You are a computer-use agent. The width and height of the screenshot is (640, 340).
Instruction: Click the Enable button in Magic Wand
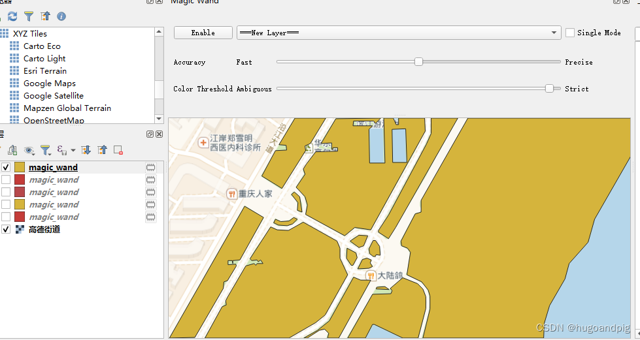(203, 33)
